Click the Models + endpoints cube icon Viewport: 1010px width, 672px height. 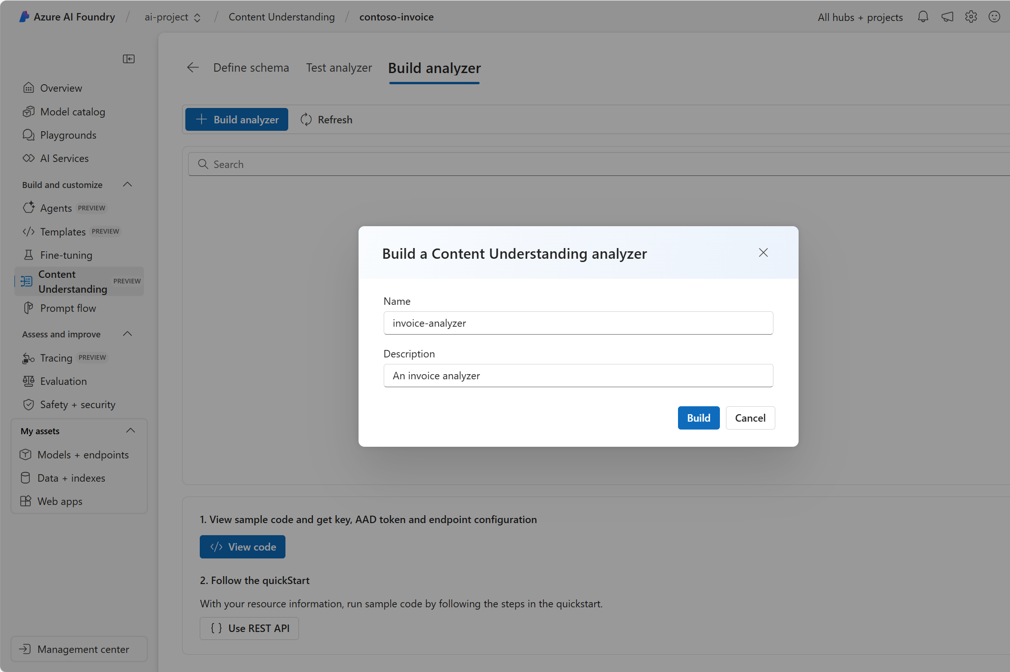pyautogui.click(x=26, y=455)
